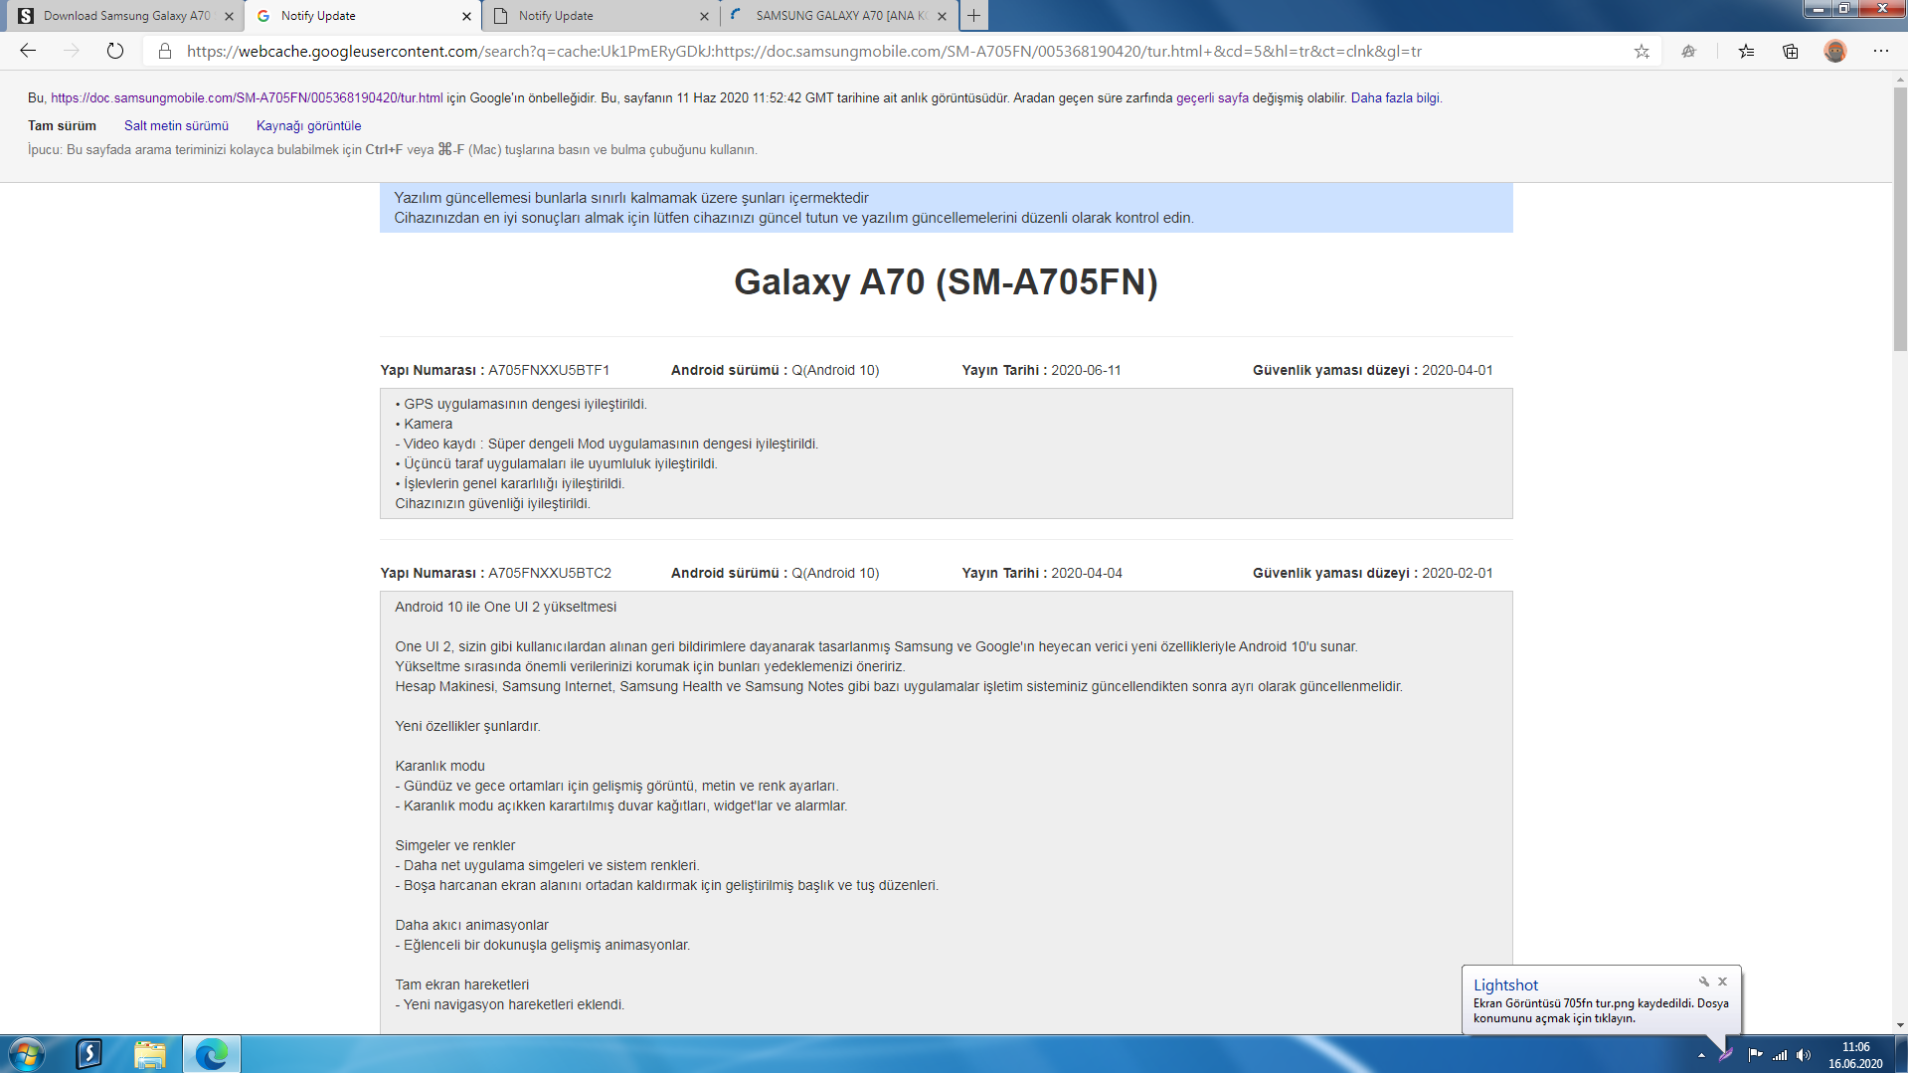This screenshot has height=1073, width=1908.
Task: Open the Windows Start menu
Action: click(x=26, y=1054)
